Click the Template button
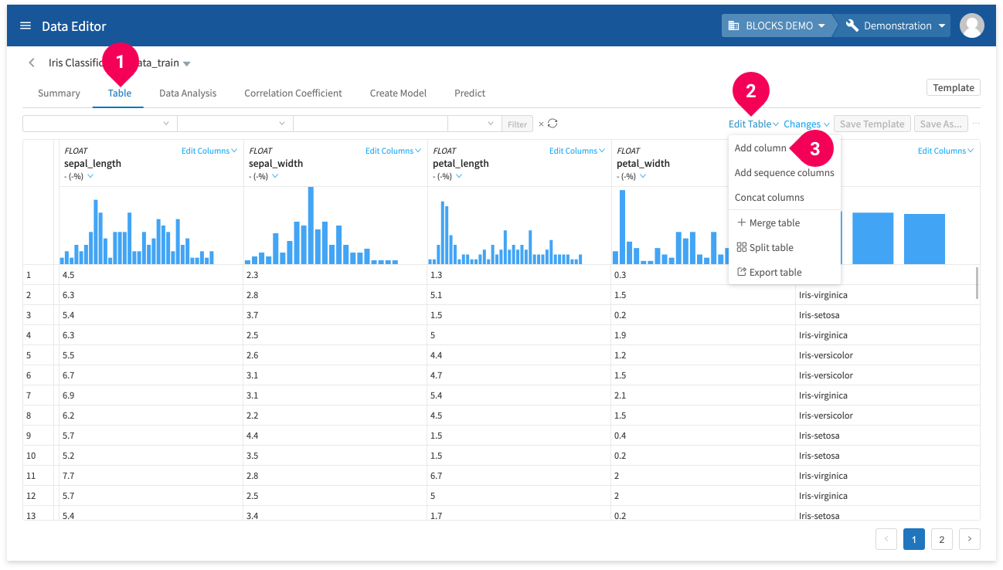The image size is (1003, 570). 954,87
